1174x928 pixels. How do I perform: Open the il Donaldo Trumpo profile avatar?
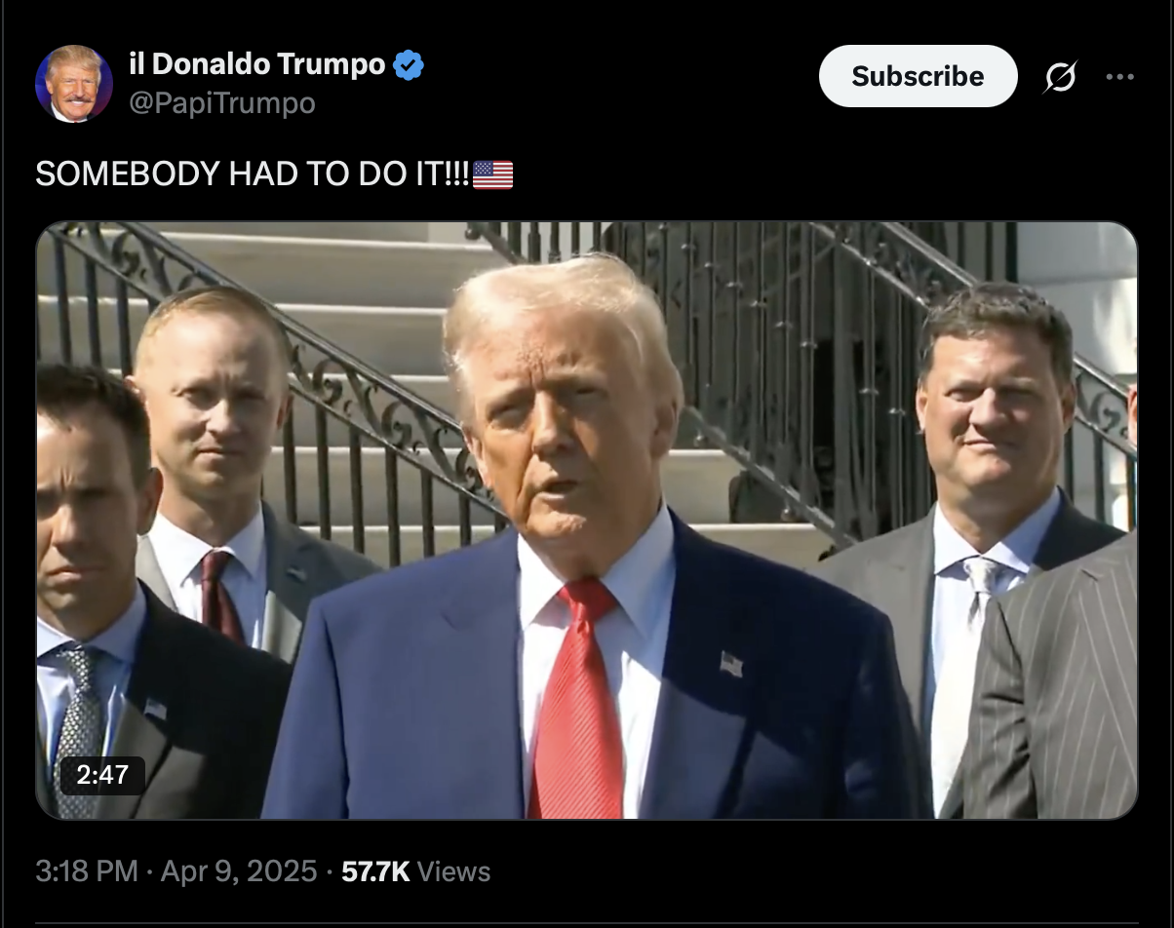(74, 84)
